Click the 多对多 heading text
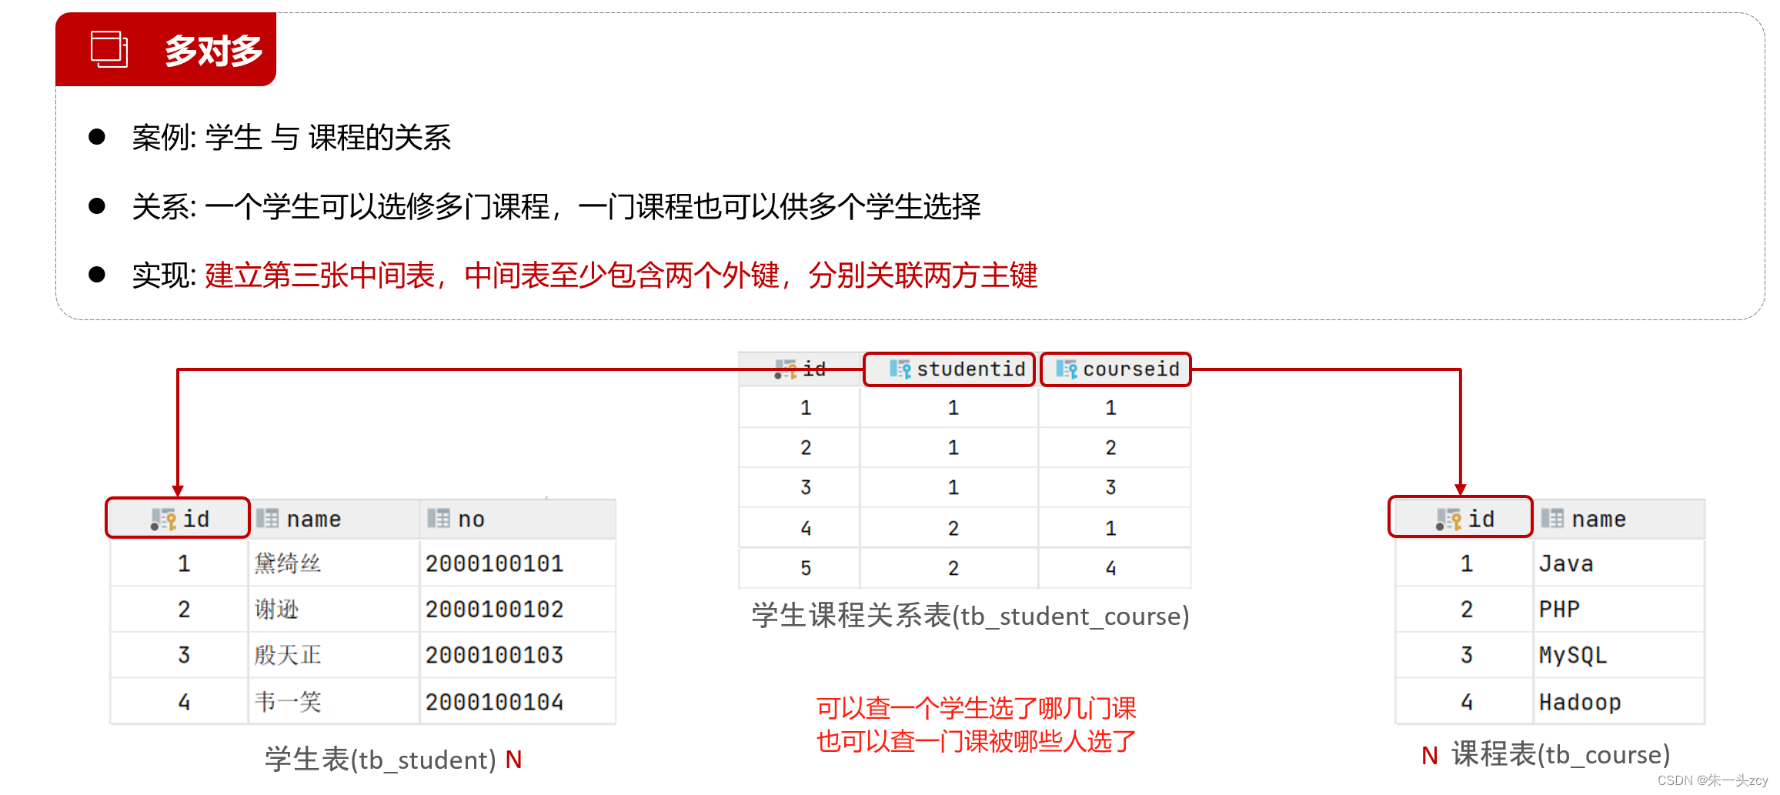The height and width of the screenshot is (795, 1780). pyautogui.click(x=213, y=51)
